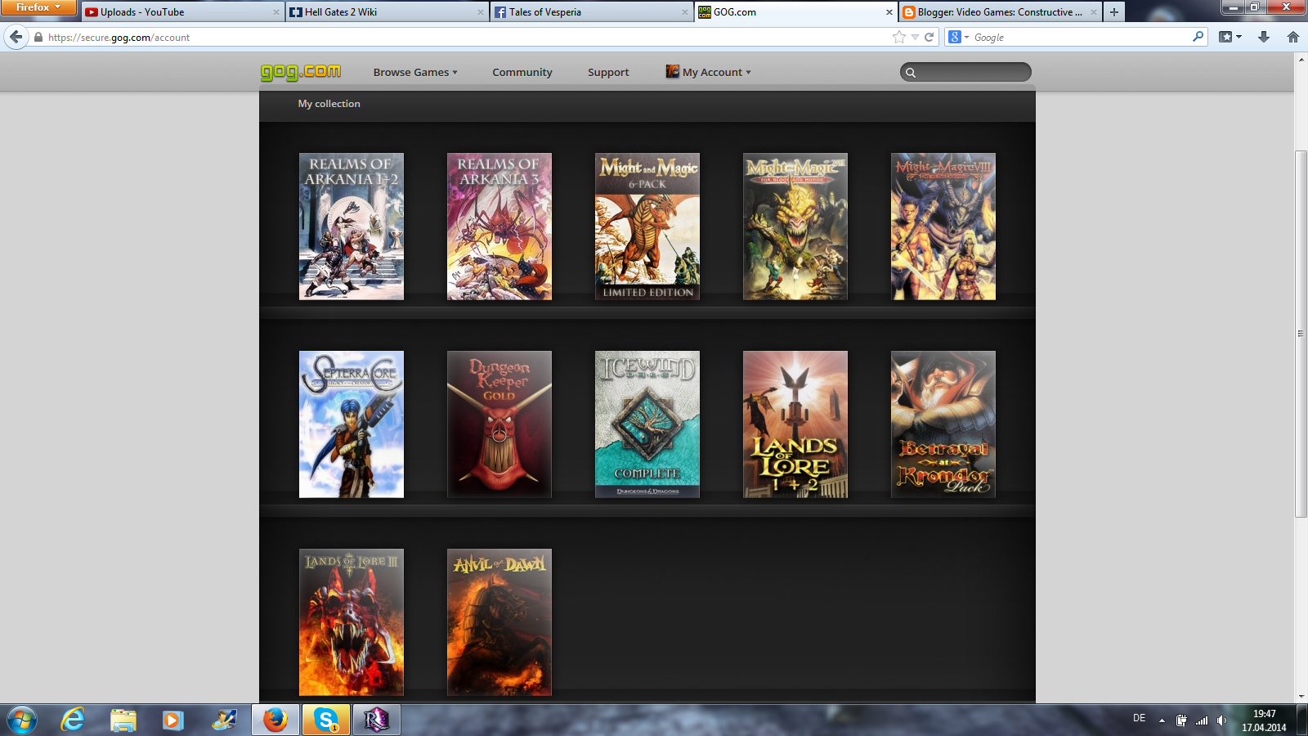This screenshot has width=1308, height=736.
Task: Open the Realms of Arkania 3 game cover
Action: click(x=499, y=227)
